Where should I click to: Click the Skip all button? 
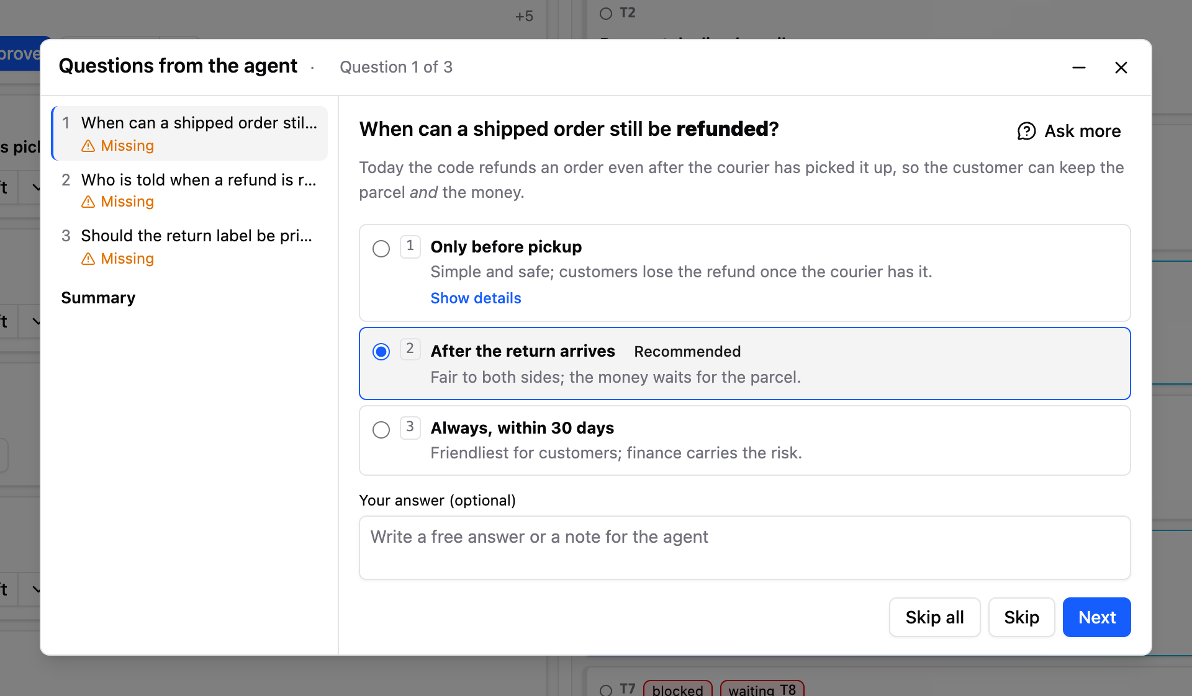coord(934,617)
